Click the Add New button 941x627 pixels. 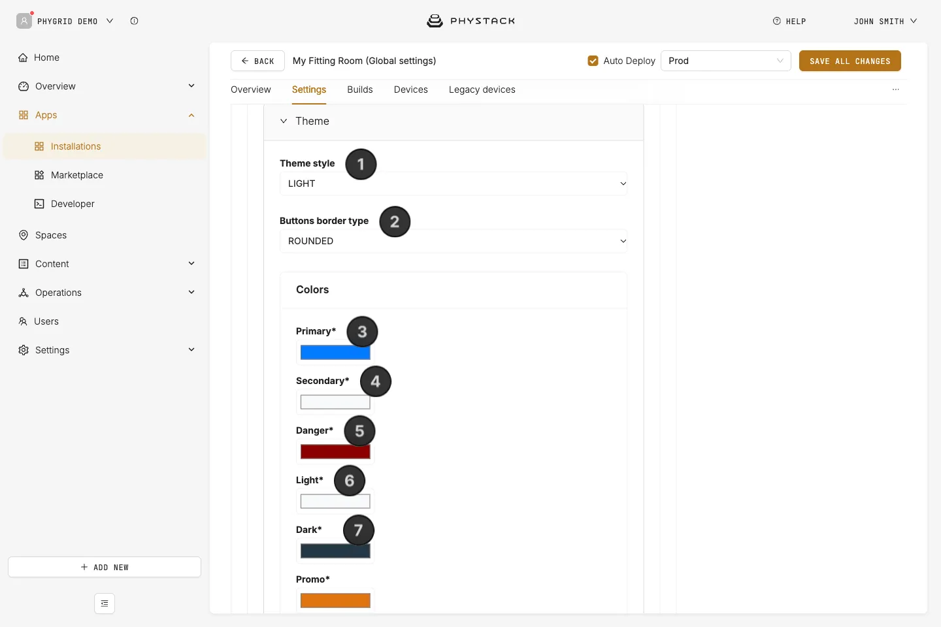click(x=105, y=567)
